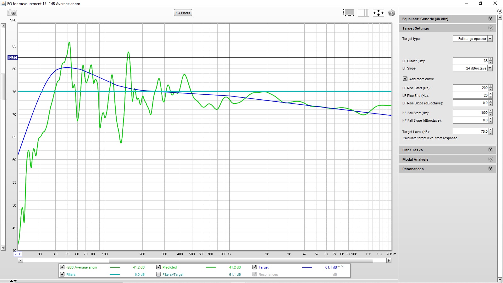Screen dimensions: 503x283
Task: Click the LF Rise End (Hz) field
Action: [x=471, y=95]
